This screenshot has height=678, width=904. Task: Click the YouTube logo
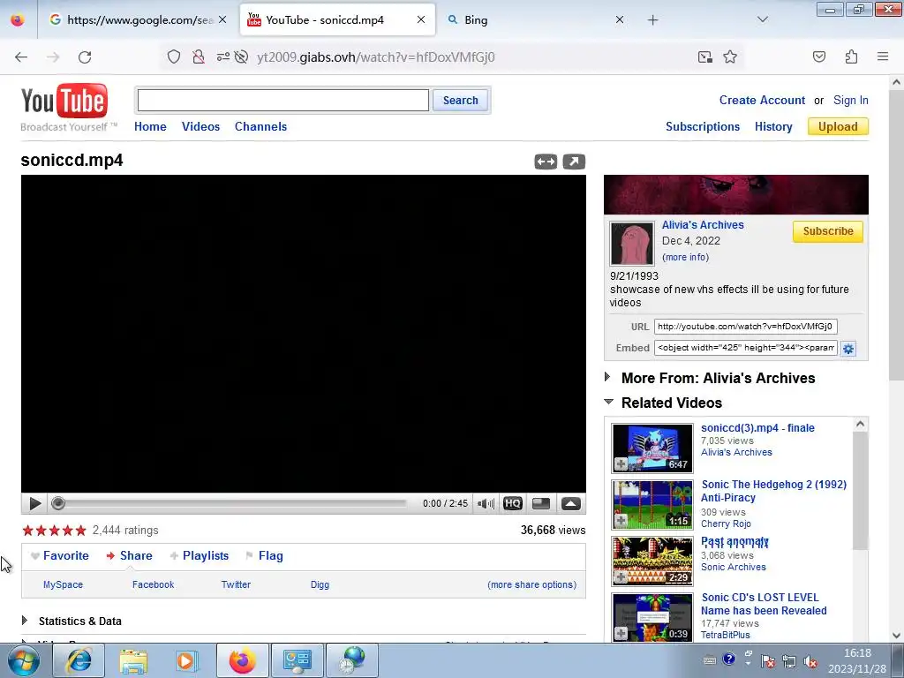coord(64,101)
